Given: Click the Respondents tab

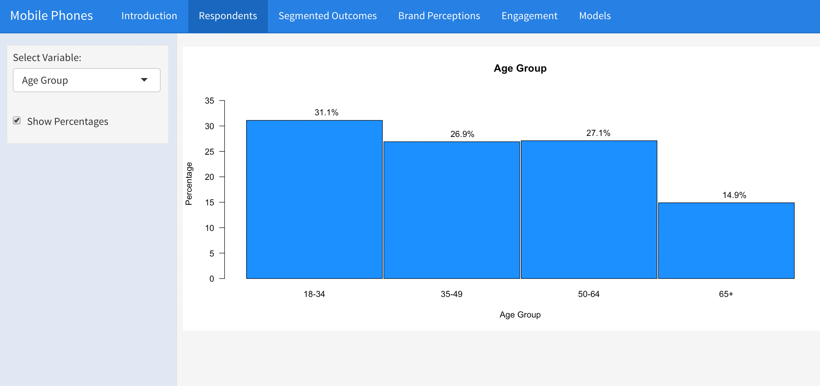Looking at the screenshot, I should (227, 16).
